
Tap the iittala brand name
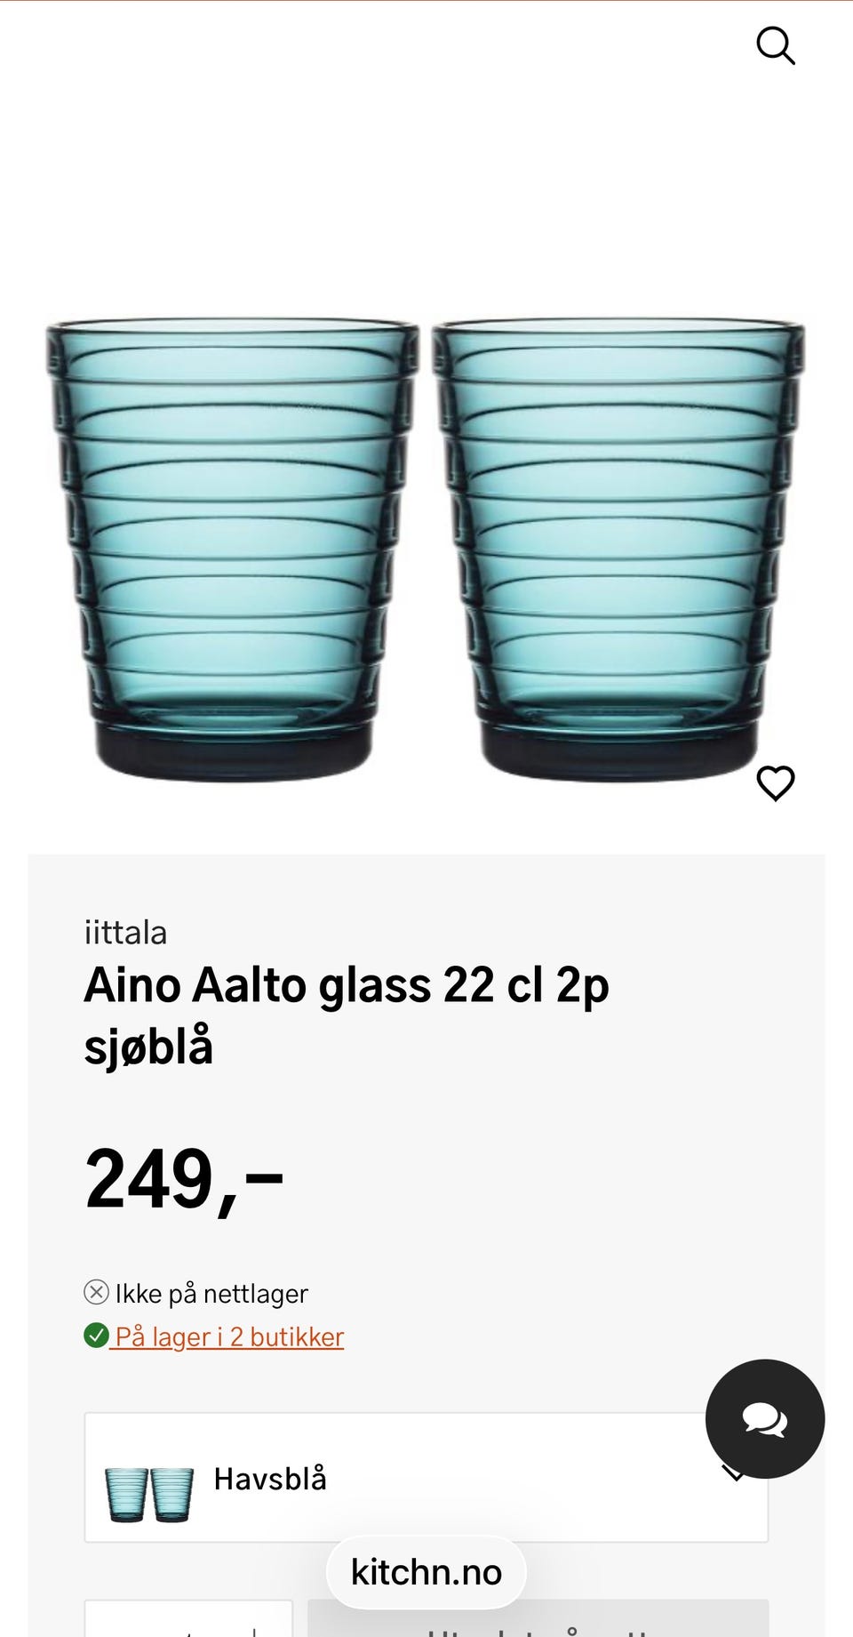[x=125, y=933]
